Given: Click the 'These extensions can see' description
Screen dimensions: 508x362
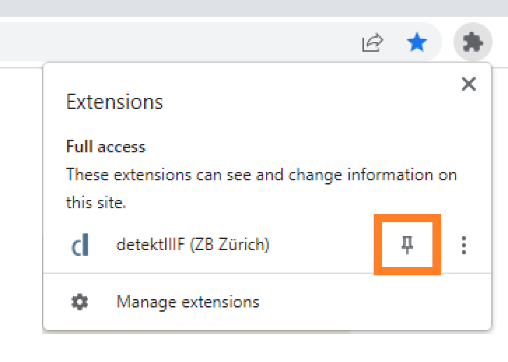Looking at the screenshot, I should (x=261, y=174).
